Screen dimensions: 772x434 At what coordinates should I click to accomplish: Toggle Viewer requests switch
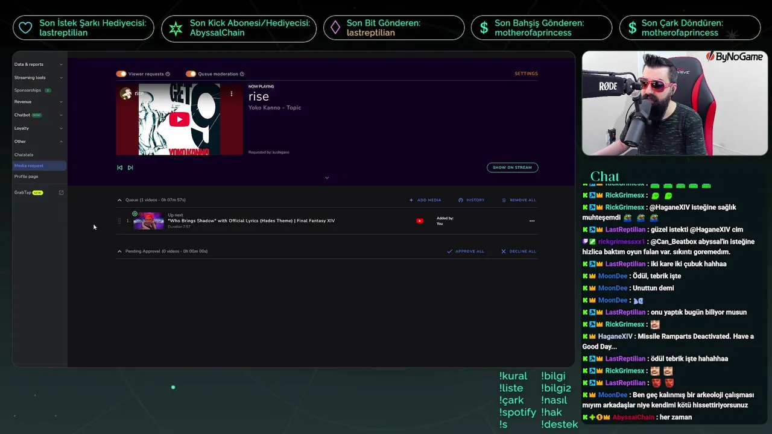point(121,74)
